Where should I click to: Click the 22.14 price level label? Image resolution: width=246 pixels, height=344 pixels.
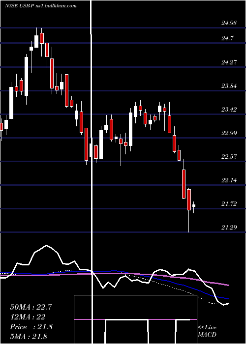click(229, 180)
